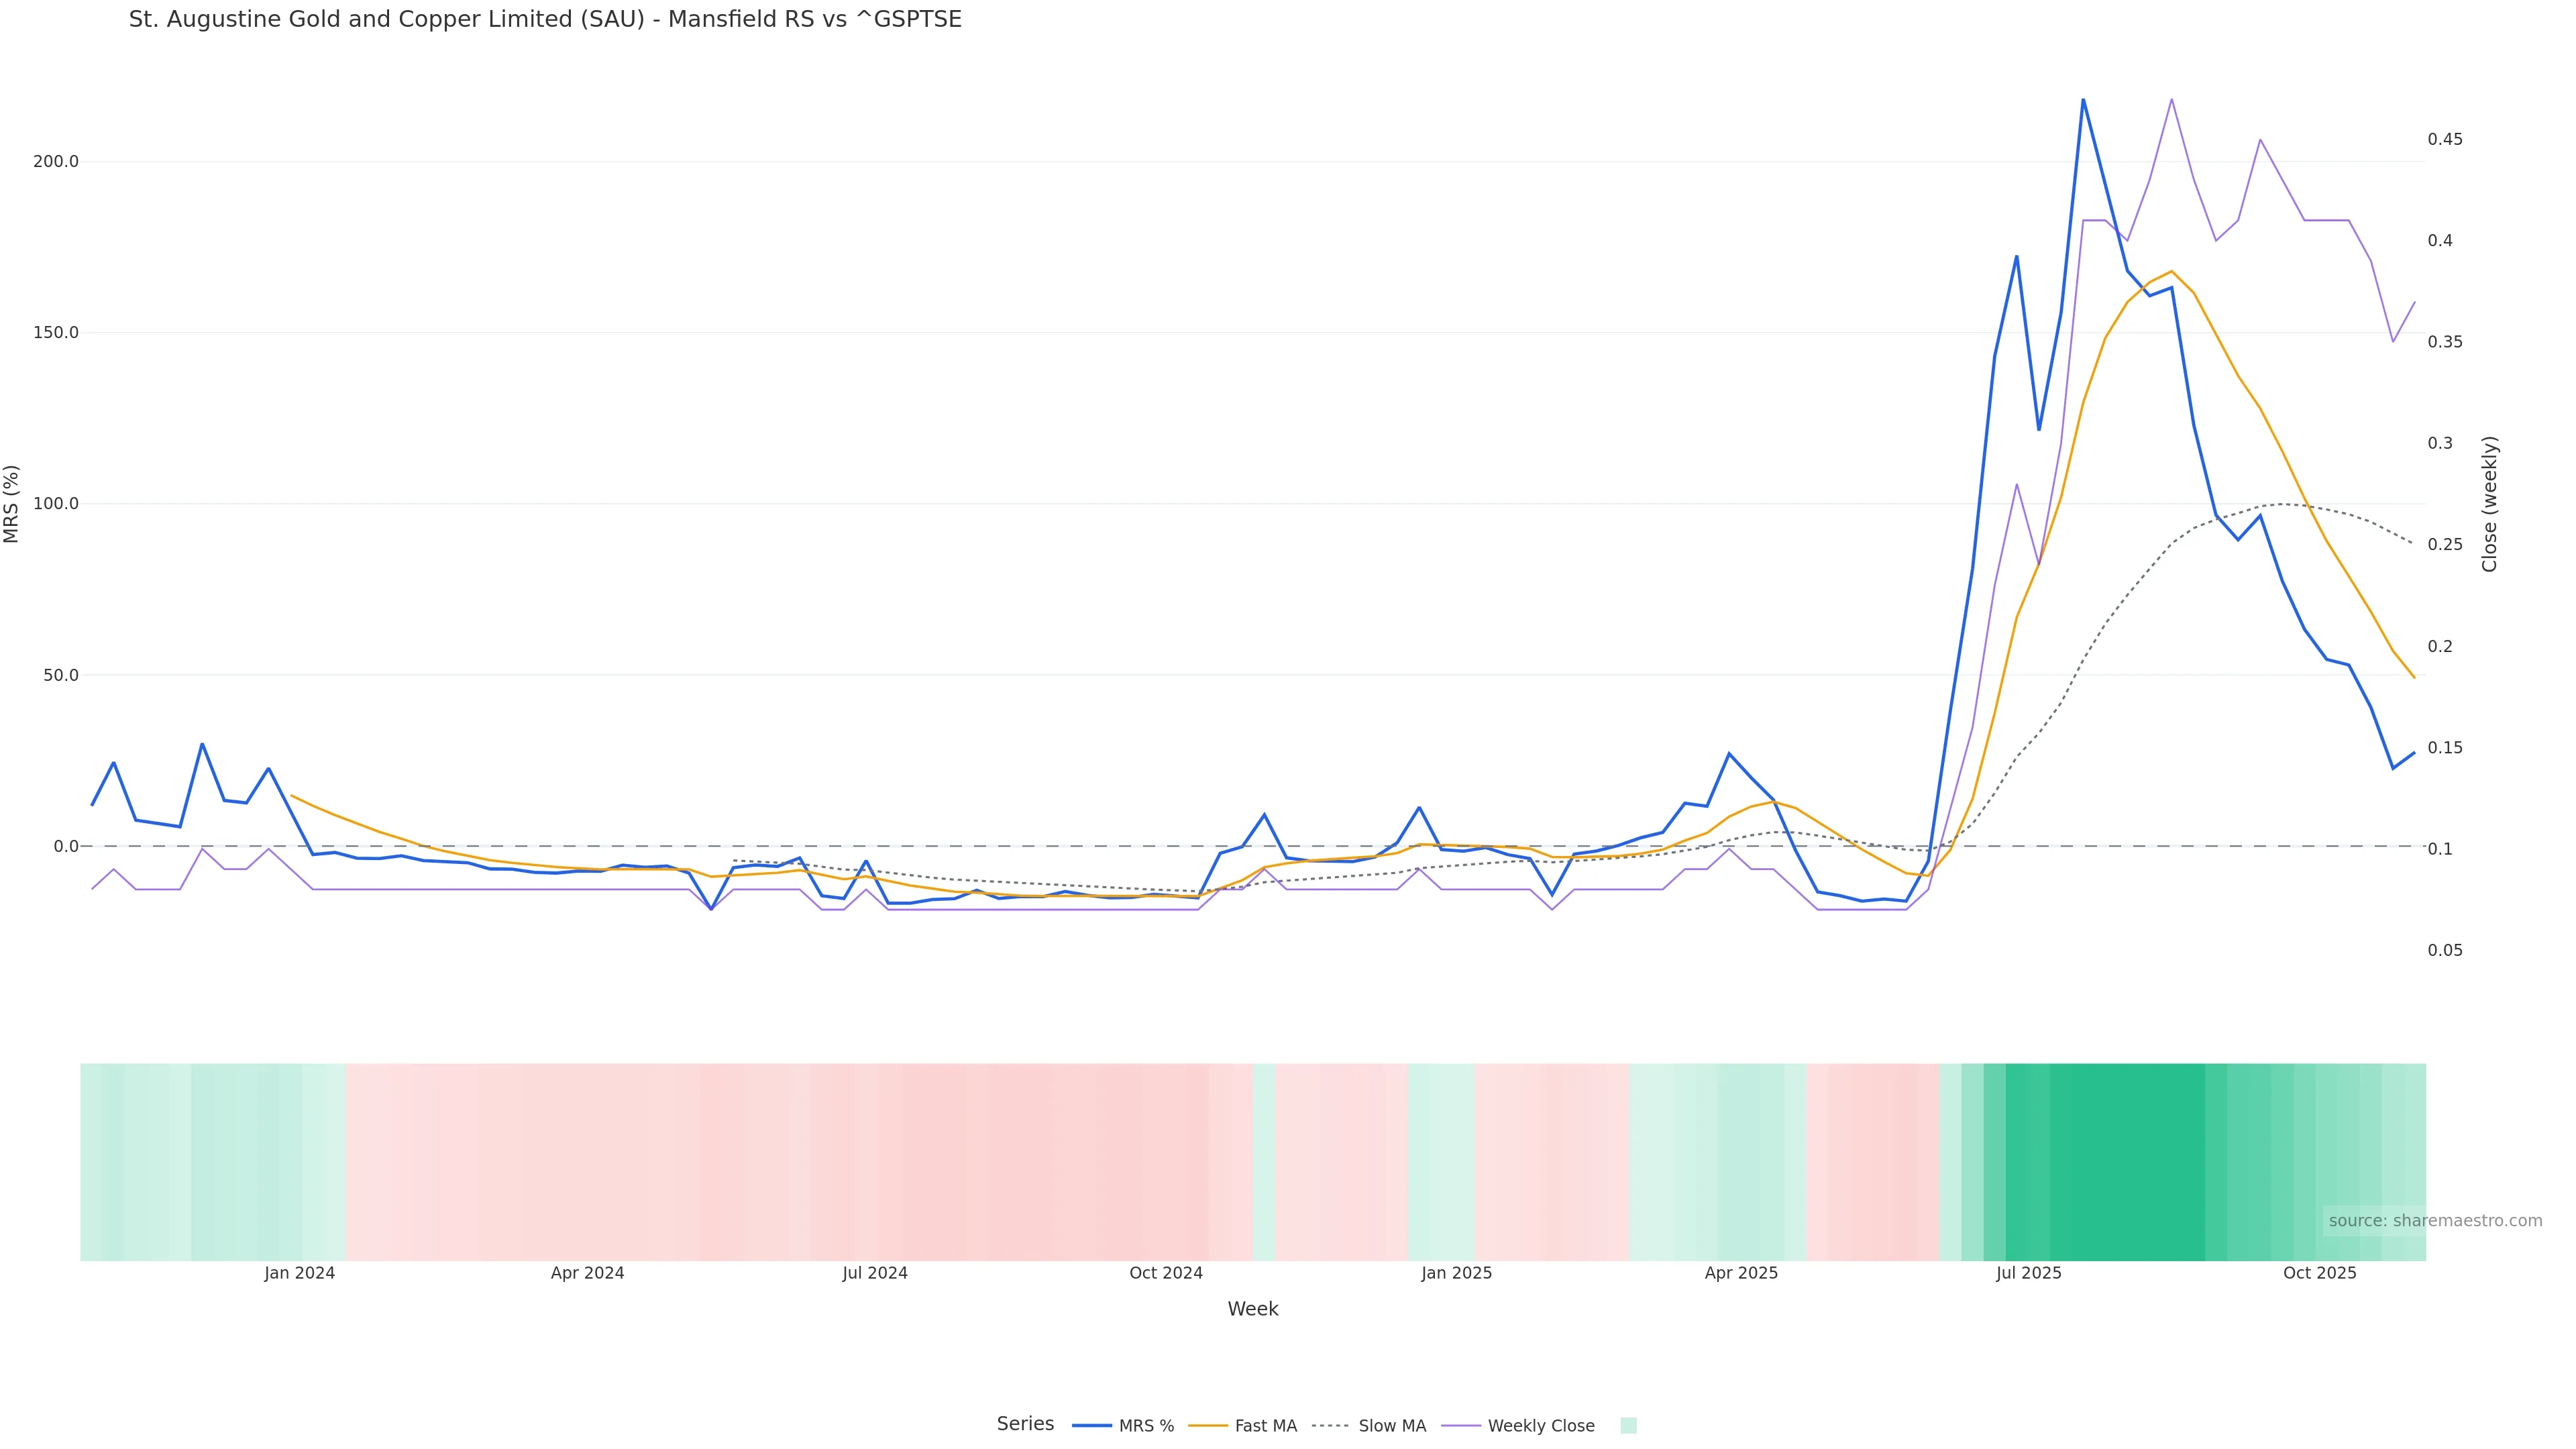Click the dotted Slow MA legend line icon
This screenshot has height=1449, width=2576.
coord(1331,1426)
